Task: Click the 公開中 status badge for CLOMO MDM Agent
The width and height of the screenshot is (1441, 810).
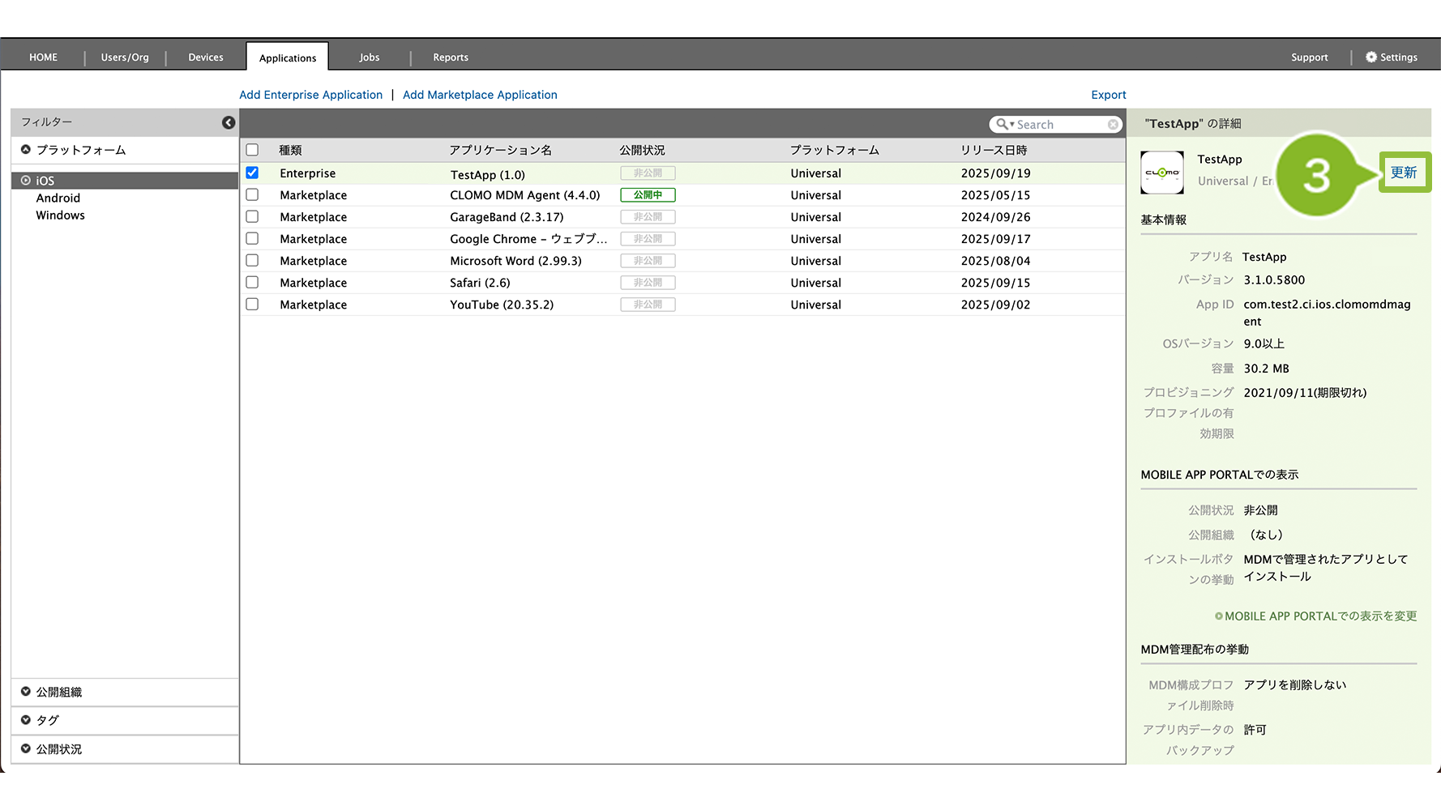Action: coord(648,195)
